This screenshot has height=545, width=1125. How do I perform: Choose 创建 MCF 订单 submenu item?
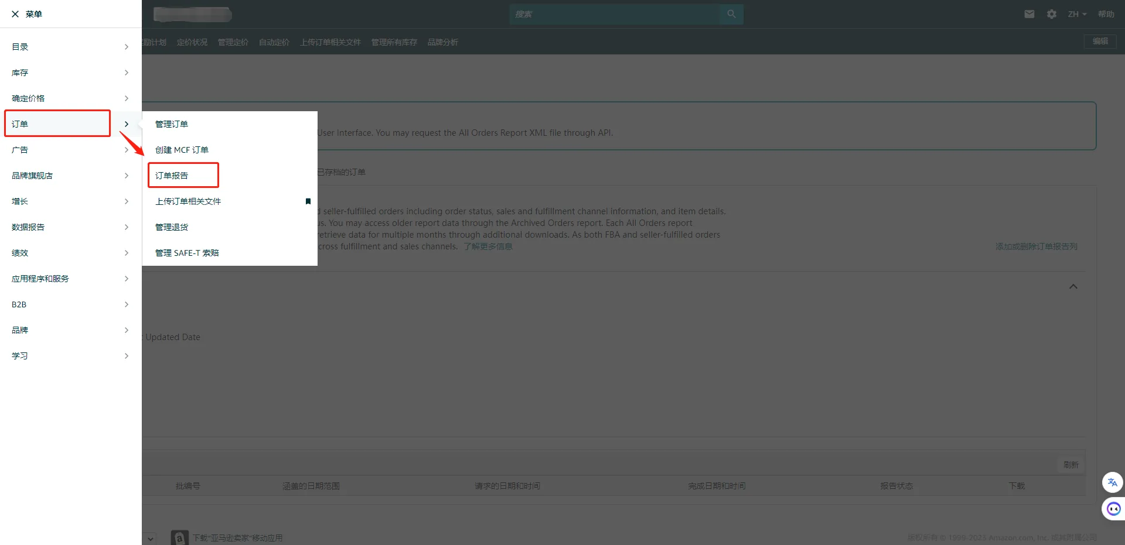tap(182, 150)
